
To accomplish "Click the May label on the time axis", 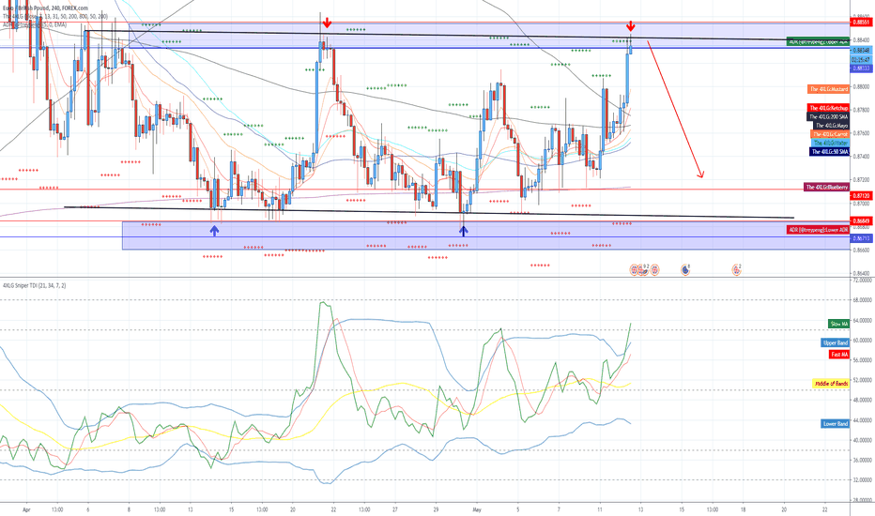I will (x=476, y=509).
